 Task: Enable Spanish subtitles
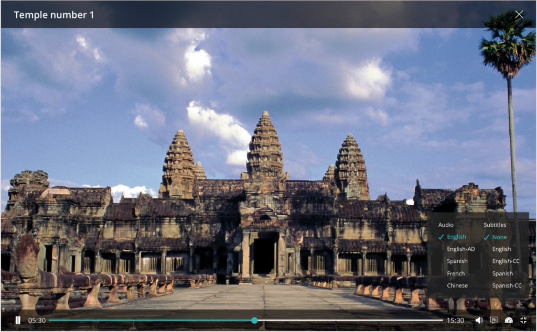point(502,273)
